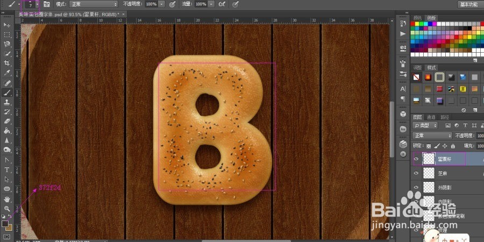This screenshot has width=484, height=242.
Task: Click the yellow swatch in top row
Action: (x=417, y=24)
